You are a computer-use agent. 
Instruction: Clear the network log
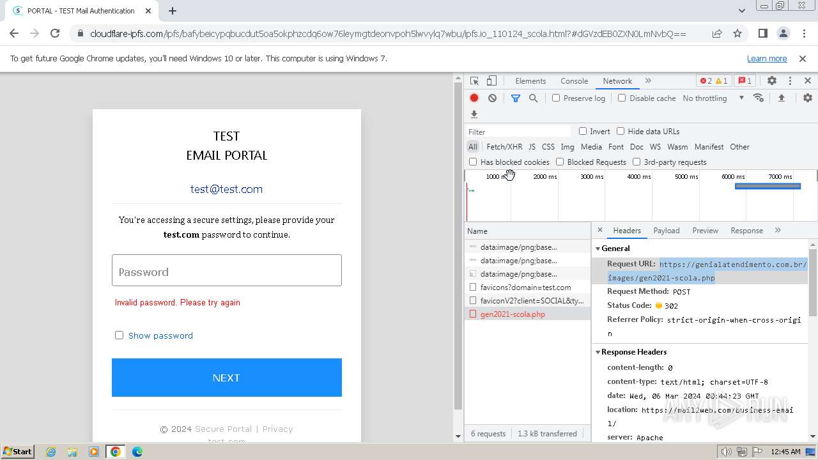coord(492,98)
